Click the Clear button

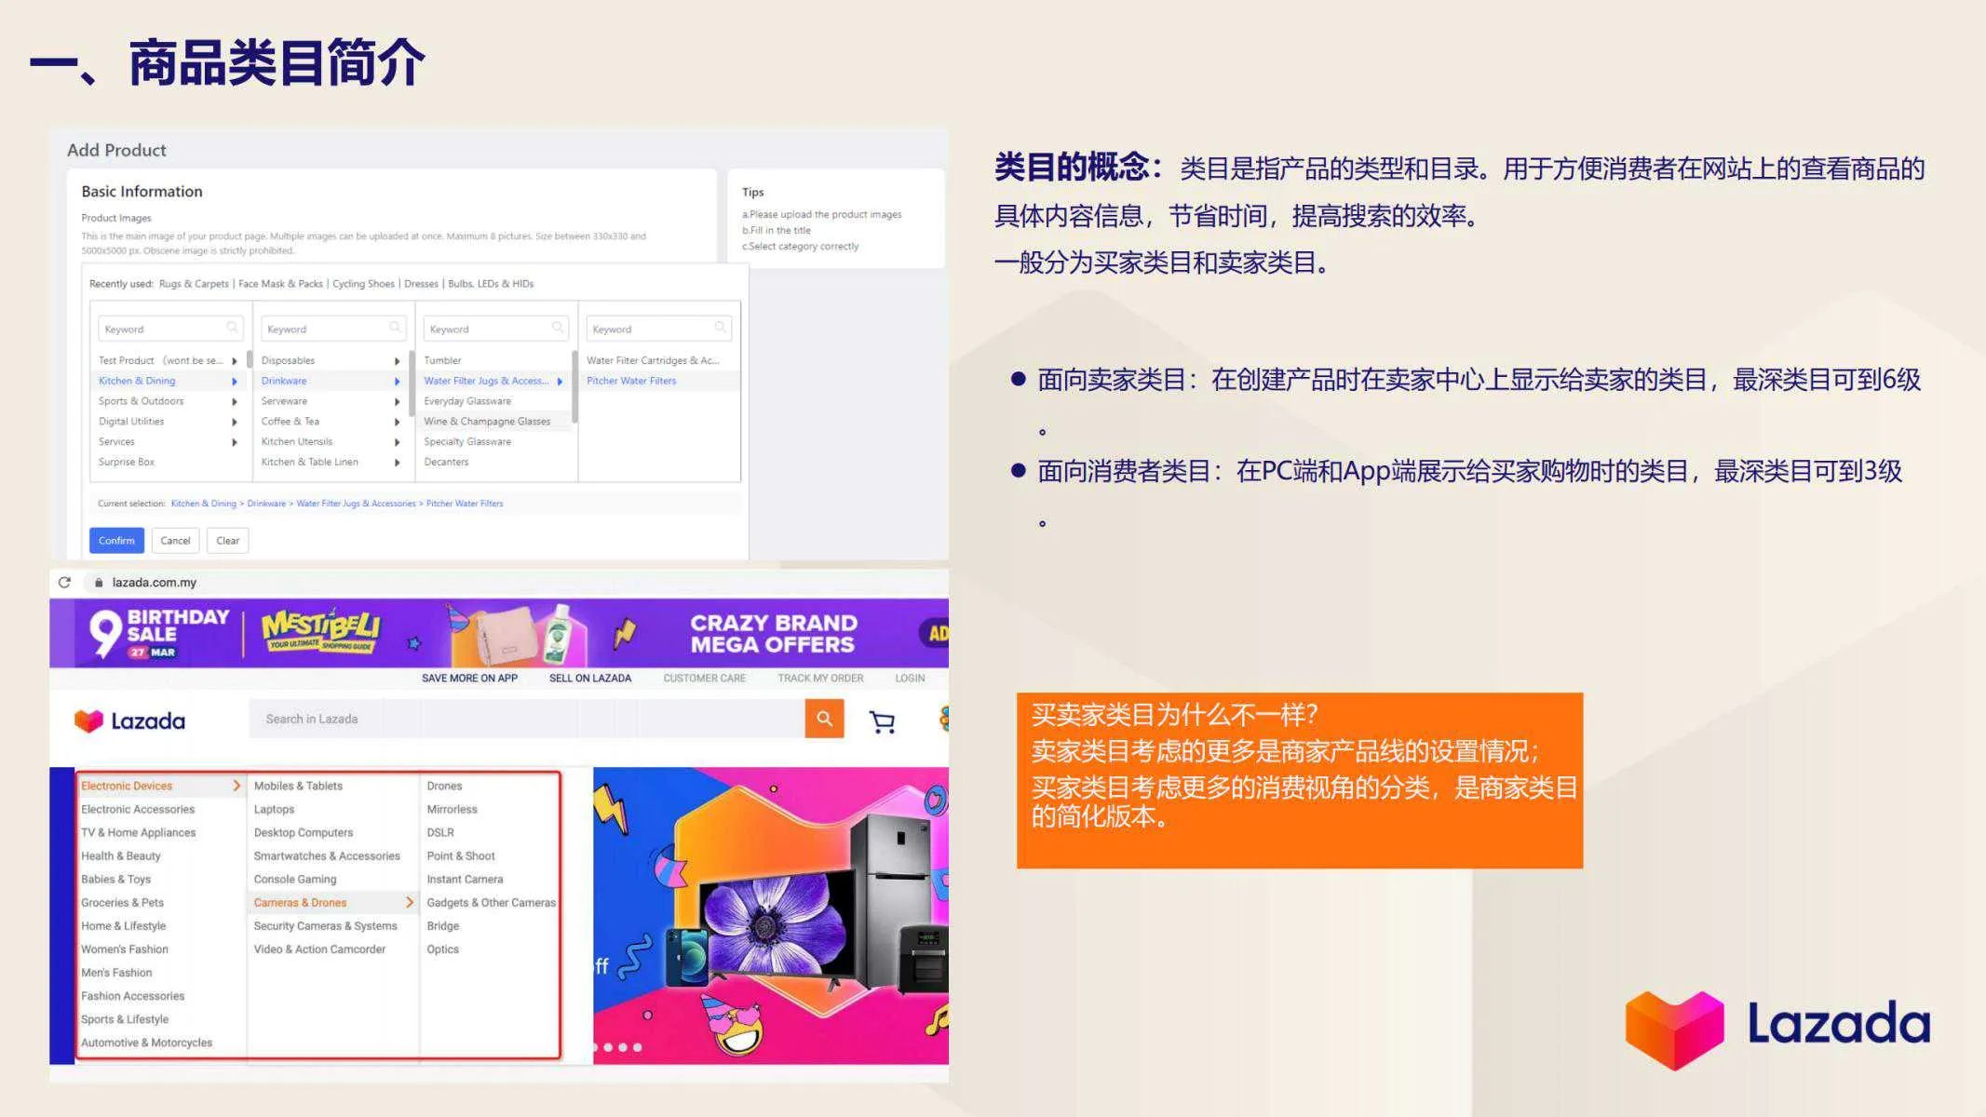(x=227, y=540)
